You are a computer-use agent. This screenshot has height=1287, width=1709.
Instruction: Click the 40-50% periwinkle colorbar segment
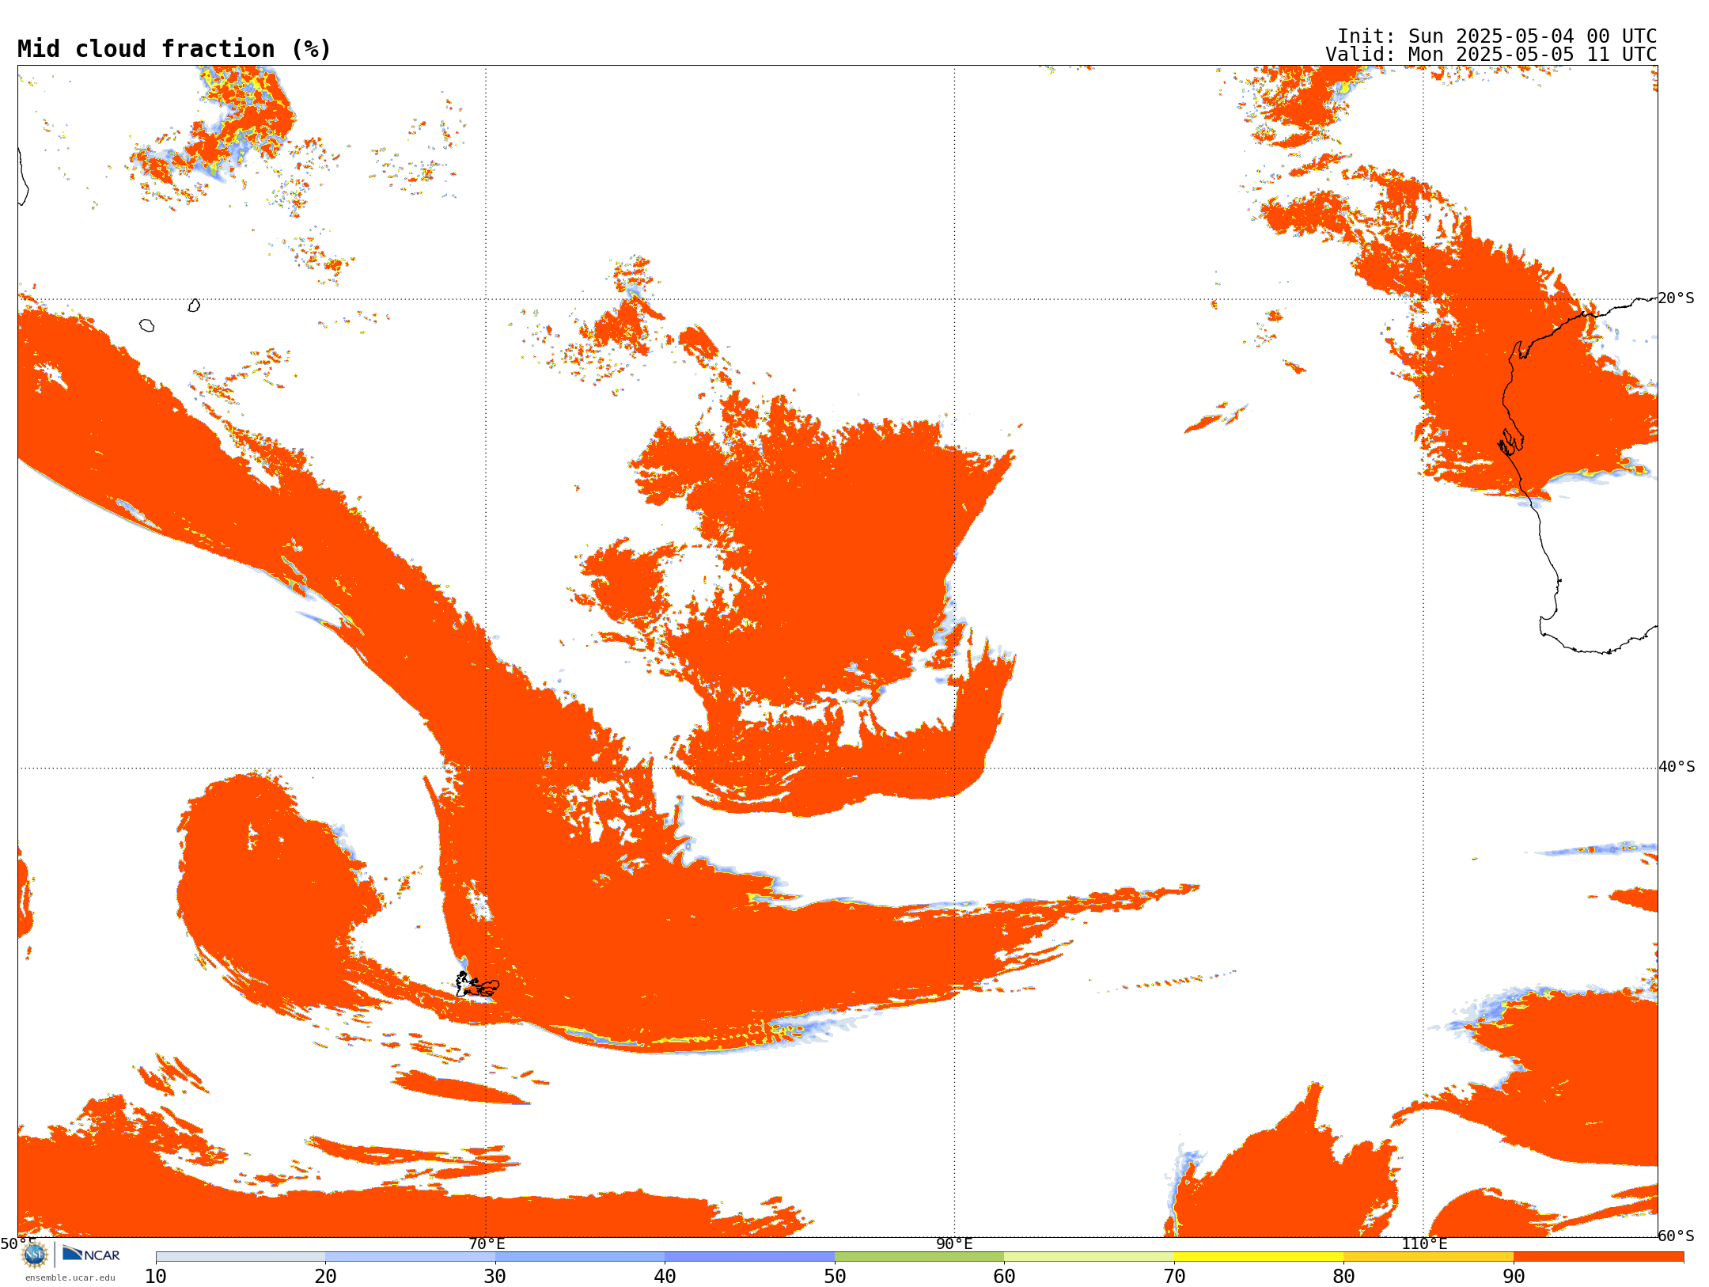click(x=749, y=1257)
